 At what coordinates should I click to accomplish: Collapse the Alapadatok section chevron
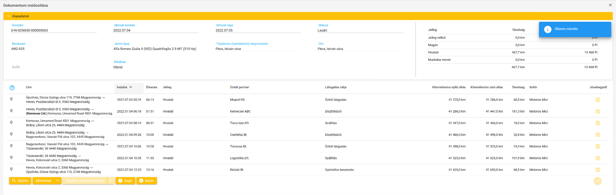click(x=8, y=16)
